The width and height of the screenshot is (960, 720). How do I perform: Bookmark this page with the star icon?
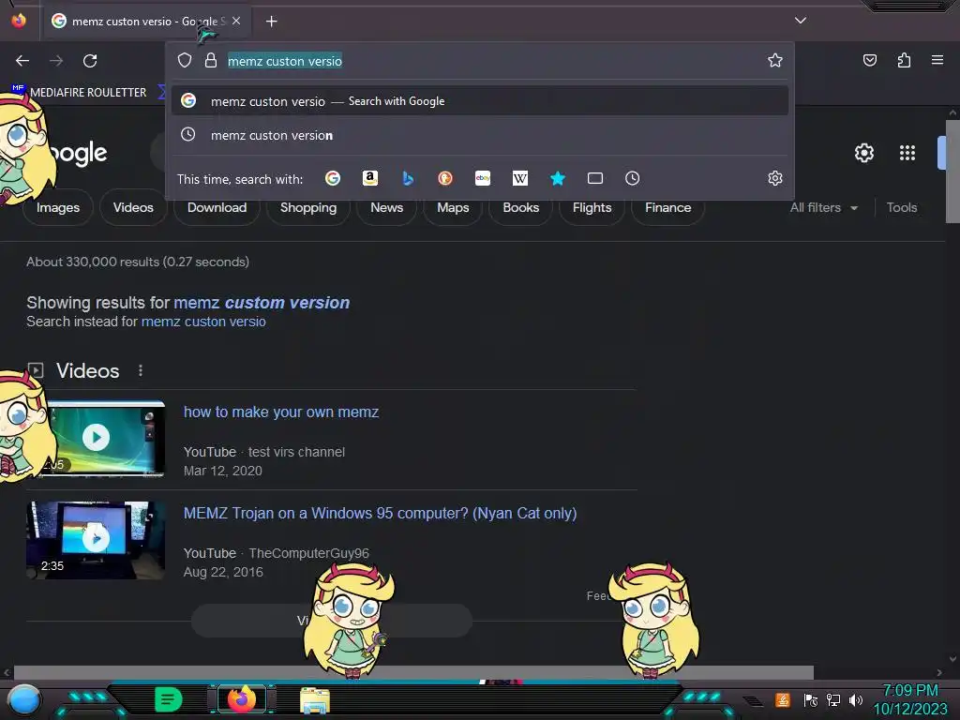tap(775, 60)
